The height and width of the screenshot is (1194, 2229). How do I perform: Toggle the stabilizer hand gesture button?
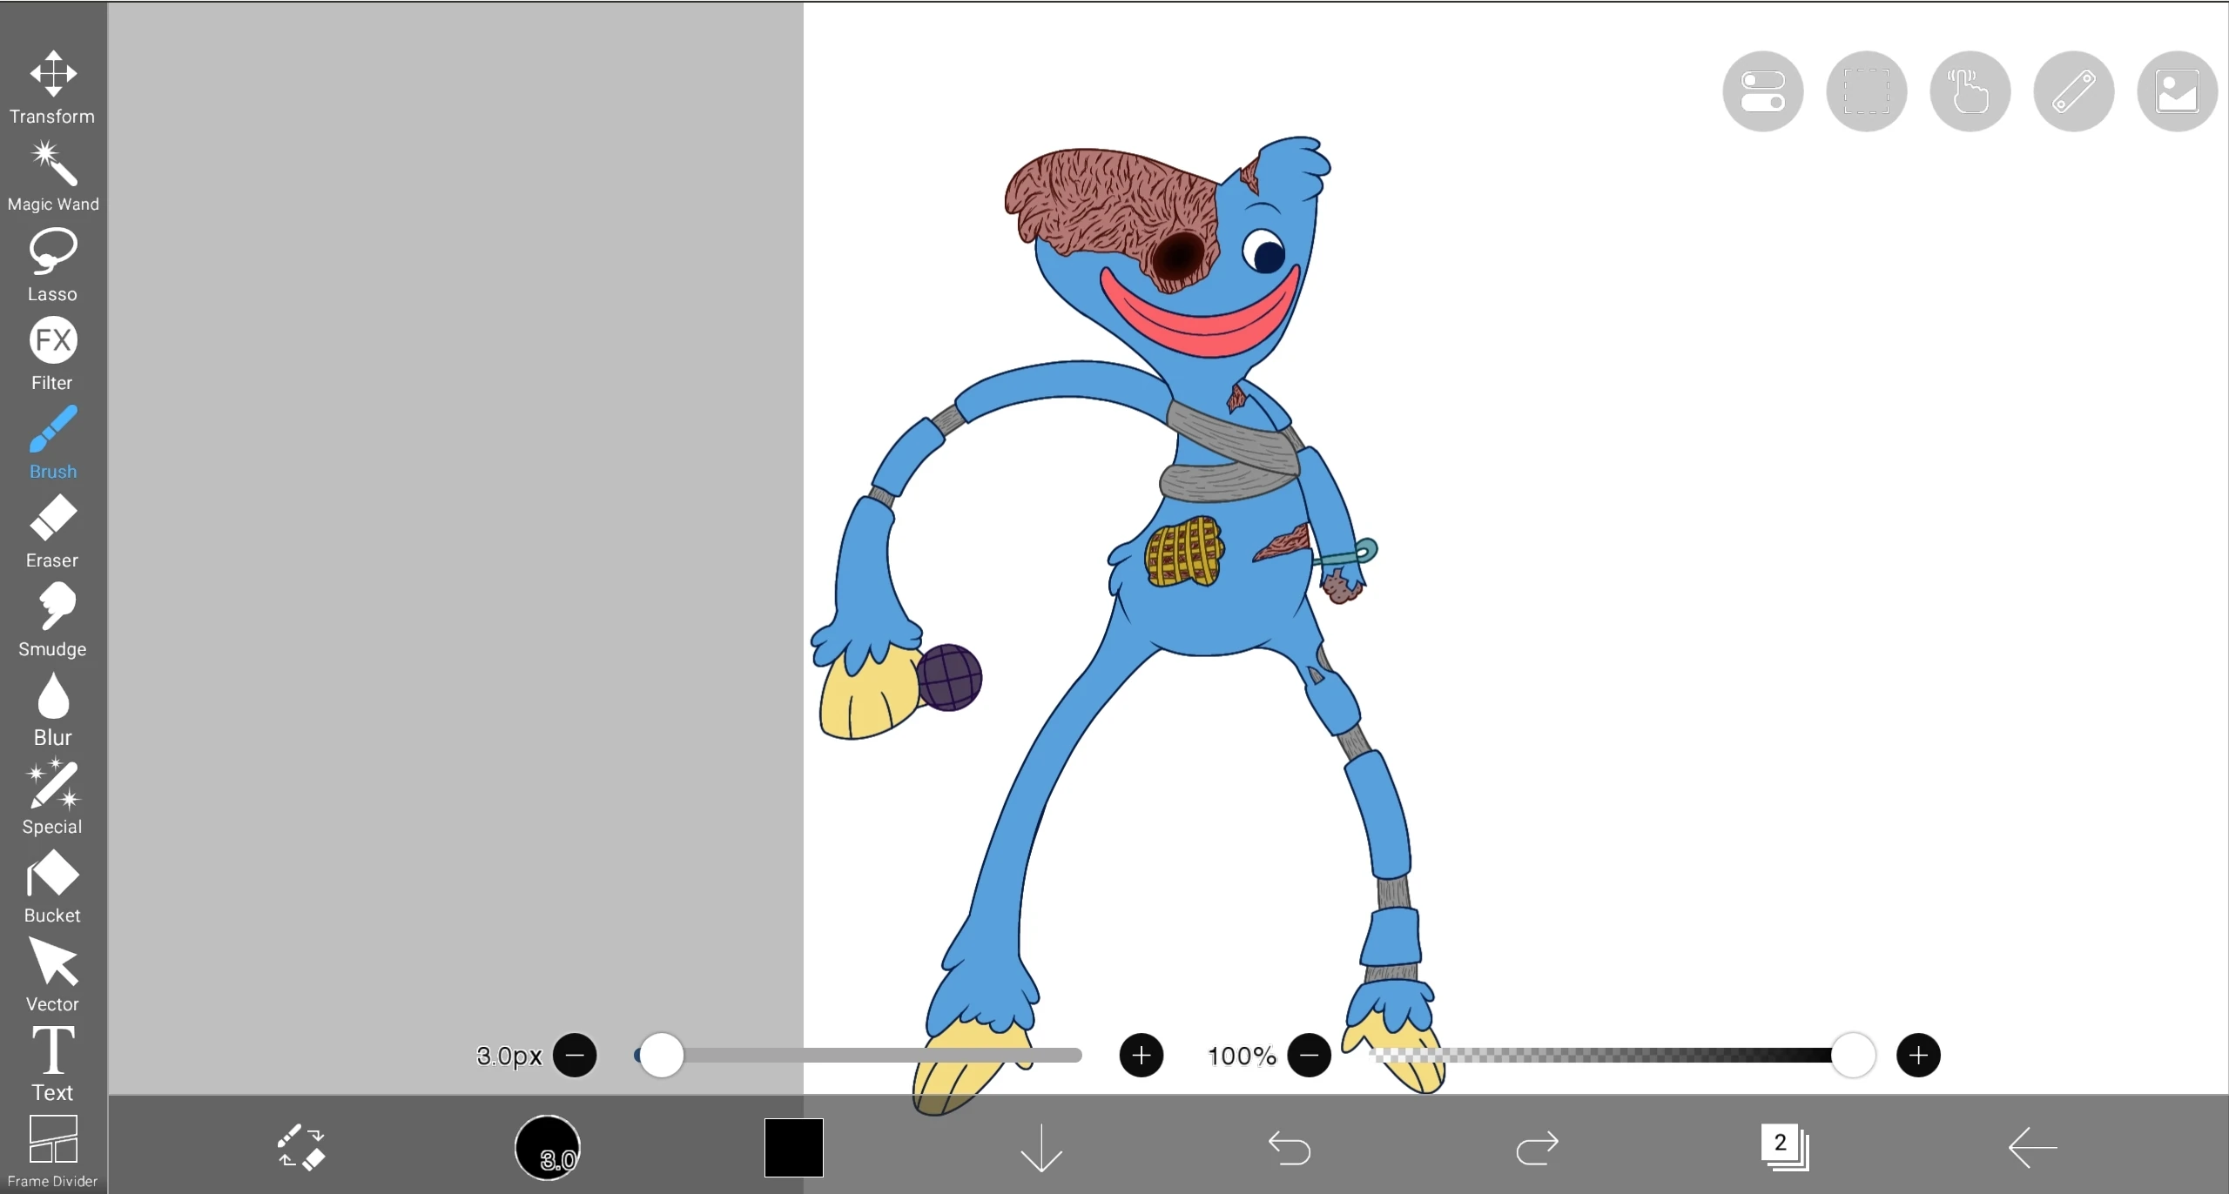point(1970,91)
